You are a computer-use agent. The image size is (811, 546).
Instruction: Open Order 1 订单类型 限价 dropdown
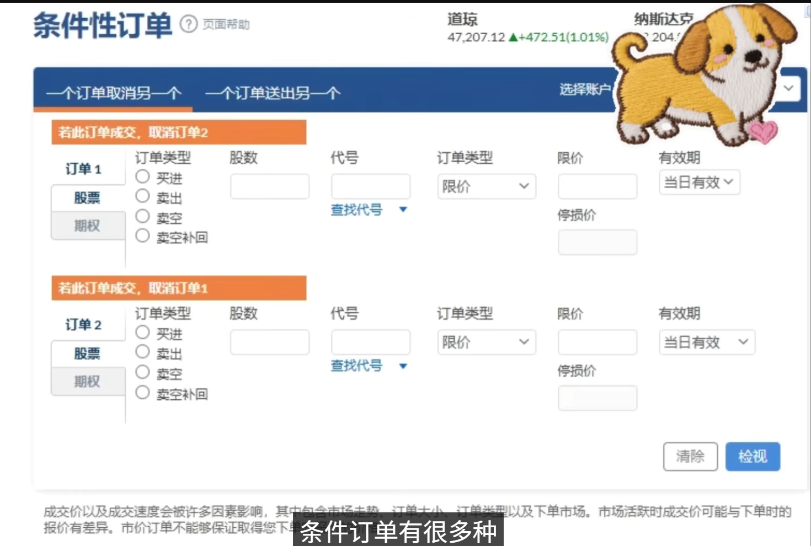tap(486, 186)
